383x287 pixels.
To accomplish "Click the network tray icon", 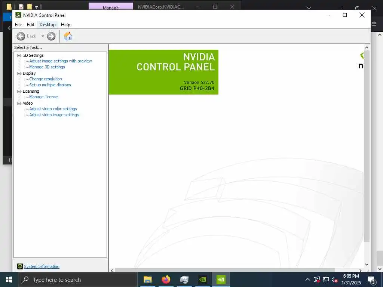I will tap(326, 280).
